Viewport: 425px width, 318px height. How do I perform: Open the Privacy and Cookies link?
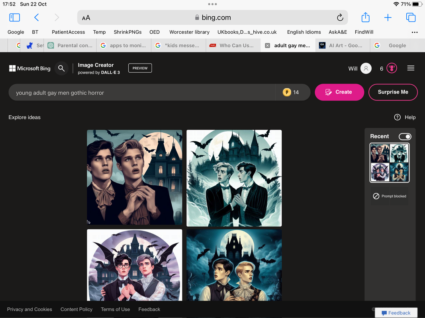(x=29, y=309)
